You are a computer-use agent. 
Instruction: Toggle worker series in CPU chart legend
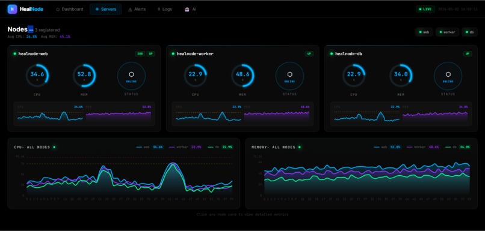(x=185, y=147)
